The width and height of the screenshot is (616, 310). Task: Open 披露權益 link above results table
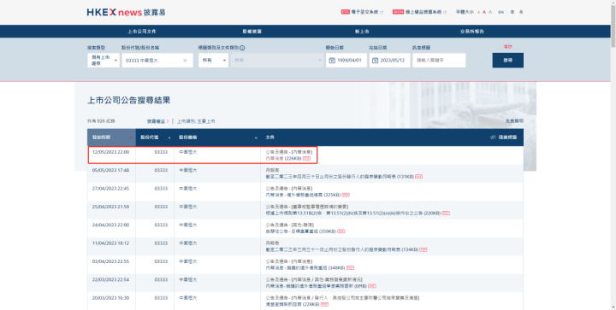point(158,121)
